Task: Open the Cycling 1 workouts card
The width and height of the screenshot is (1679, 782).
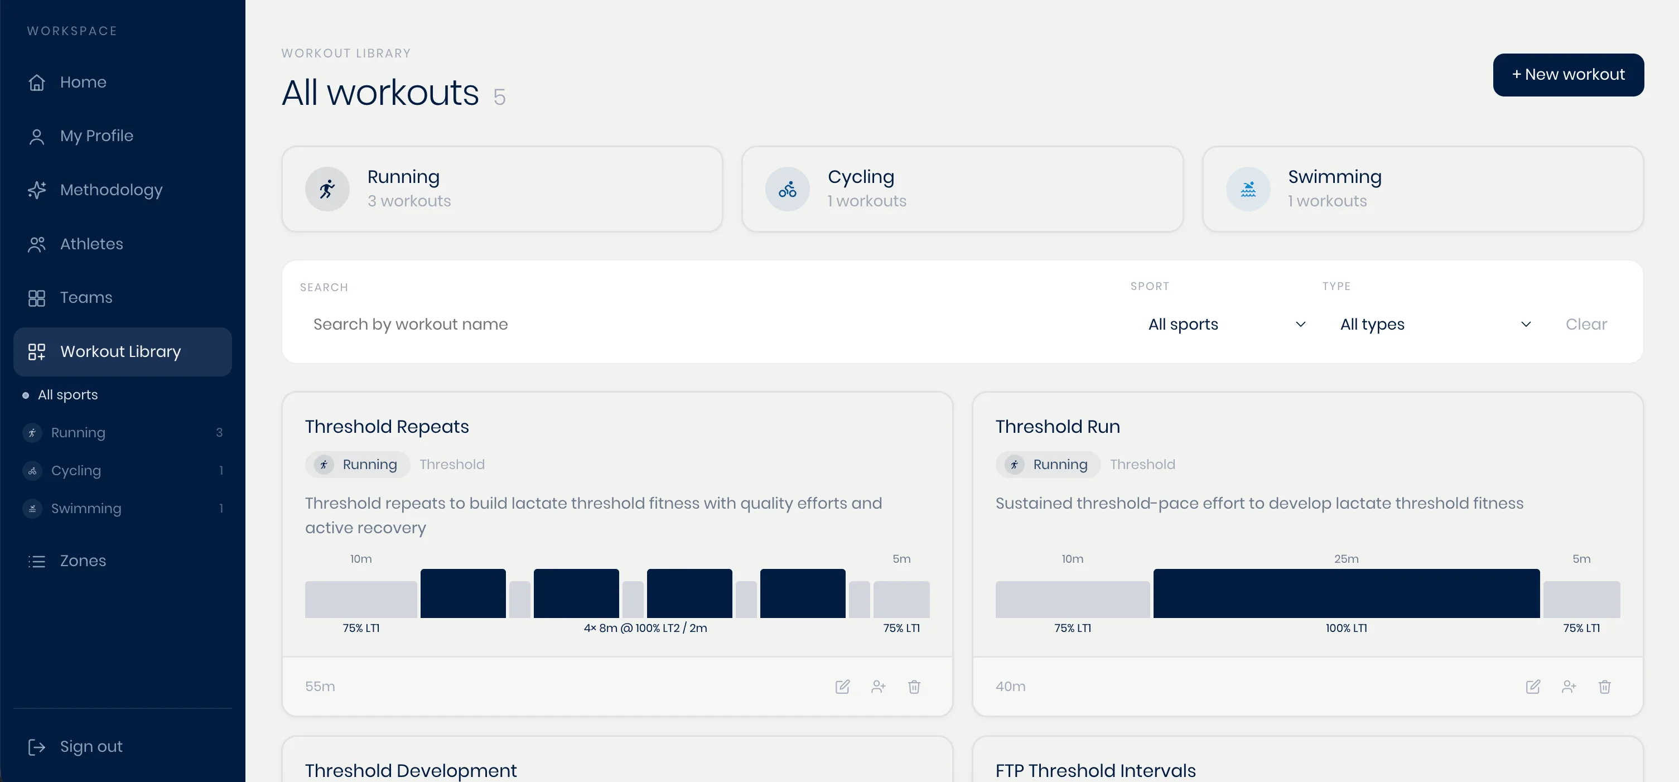Action: pos(962,190)
